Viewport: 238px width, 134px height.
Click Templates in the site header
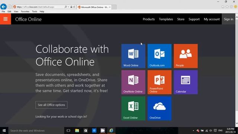(166, 19)
